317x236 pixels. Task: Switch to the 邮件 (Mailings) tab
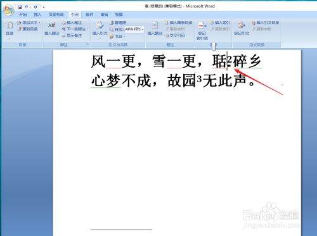point(89,15)
